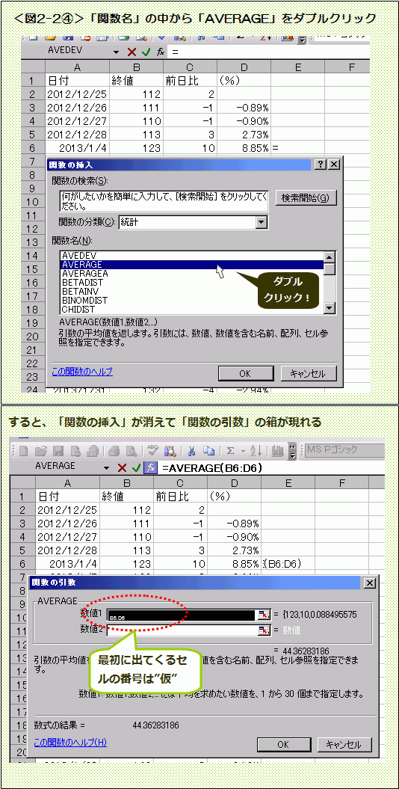Select AVERAGEA in the function list
Image resolution: width=399 pixels, height=789 pixels.
pos(191,273)
